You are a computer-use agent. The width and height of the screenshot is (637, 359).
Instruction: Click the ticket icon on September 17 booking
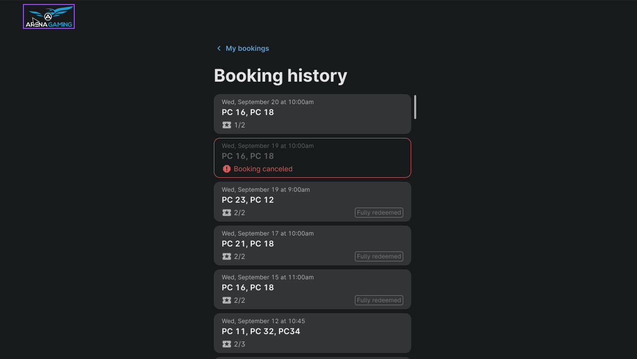click(227, 256)
